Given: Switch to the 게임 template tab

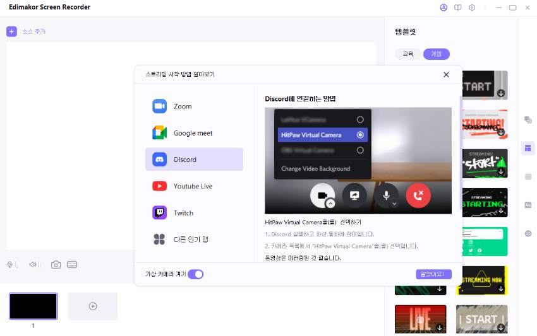Looking at the screenshot, I should click(437, 54).
